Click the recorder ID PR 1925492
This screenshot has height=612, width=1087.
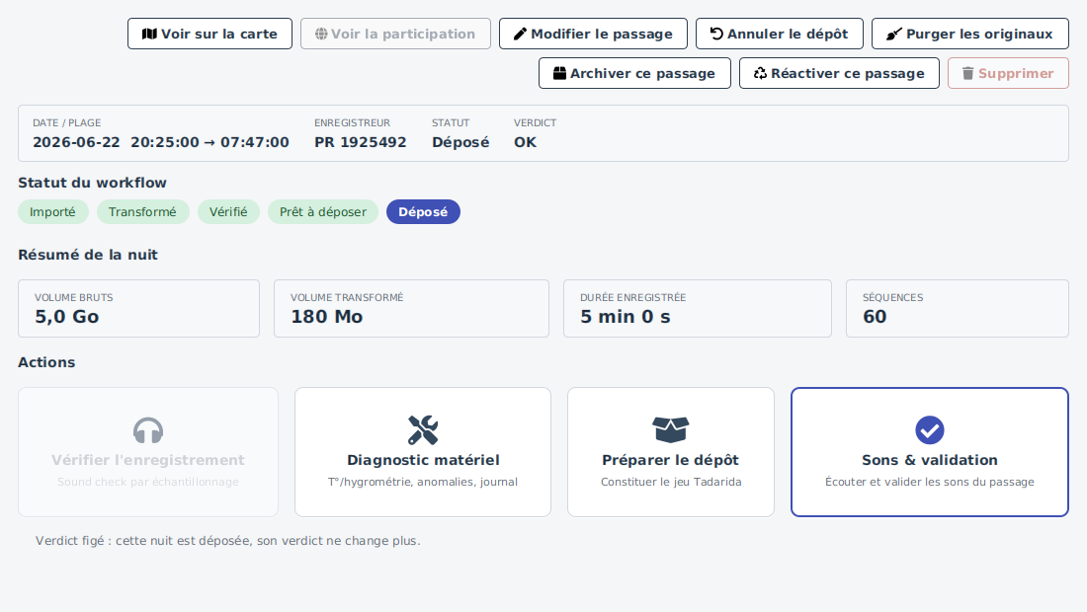coord(361,142)
